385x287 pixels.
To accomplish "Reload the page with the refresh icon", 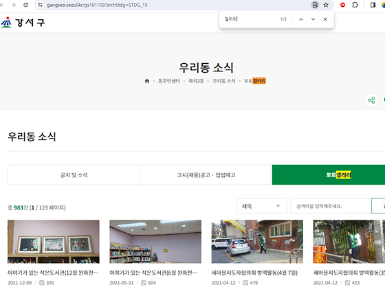I will click(26, 5).
